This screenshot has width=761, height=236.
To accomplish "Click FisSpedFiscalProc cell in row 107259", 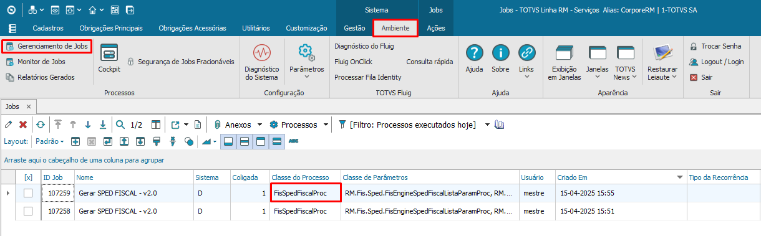I will coord(306,193).
